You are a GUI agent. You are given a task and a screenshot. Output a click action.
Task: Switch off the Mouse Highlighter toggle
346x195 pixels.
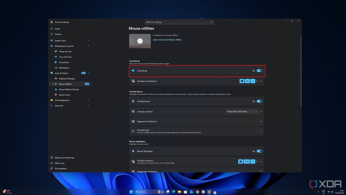tap(259, 151)
